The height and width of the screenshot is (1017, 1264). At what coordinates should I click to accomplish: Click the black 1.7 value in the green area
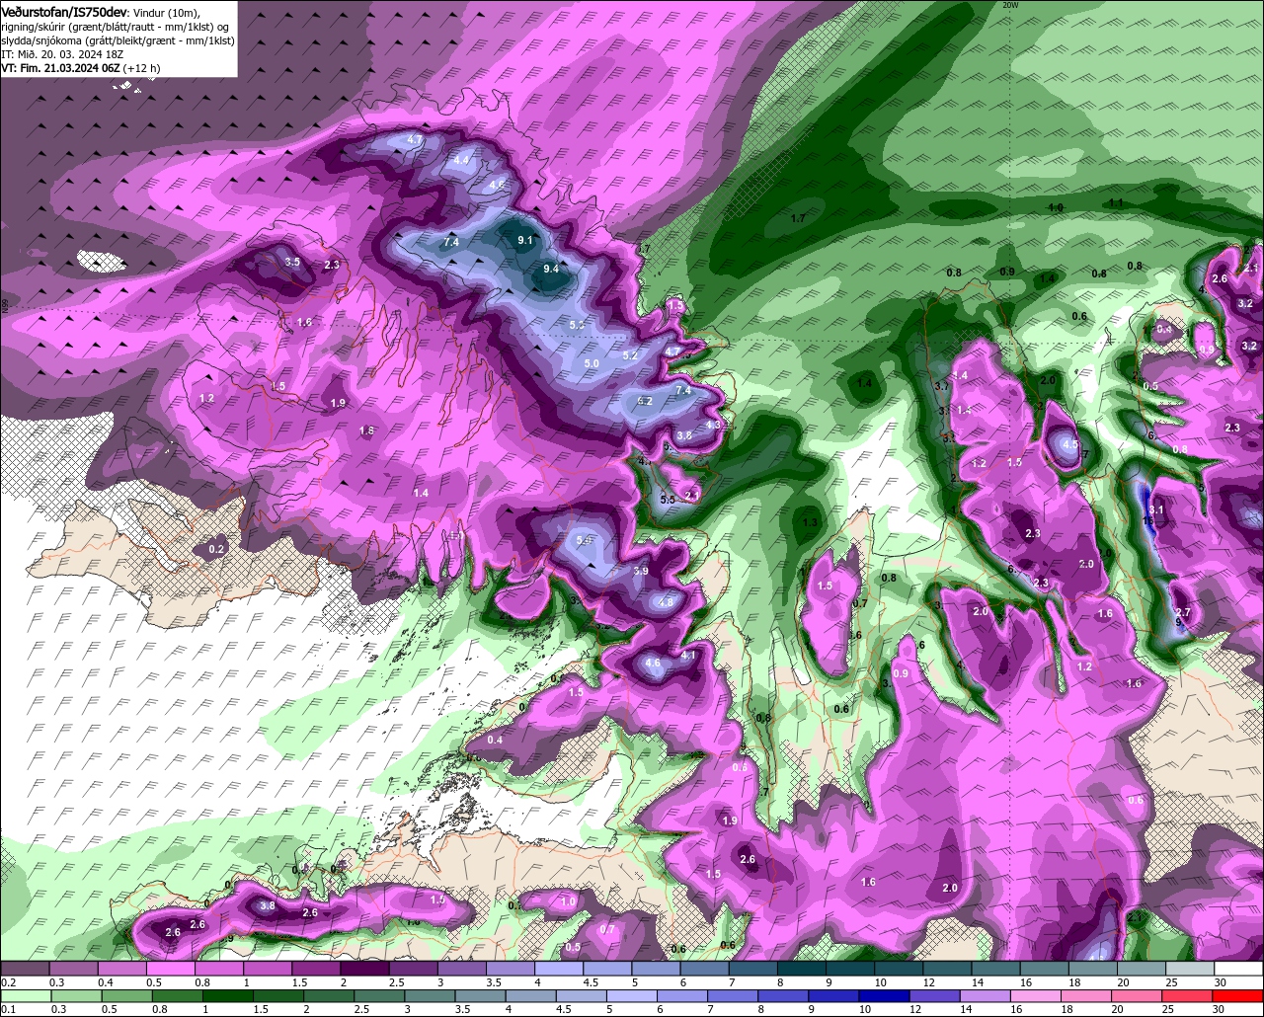(799, 218)
